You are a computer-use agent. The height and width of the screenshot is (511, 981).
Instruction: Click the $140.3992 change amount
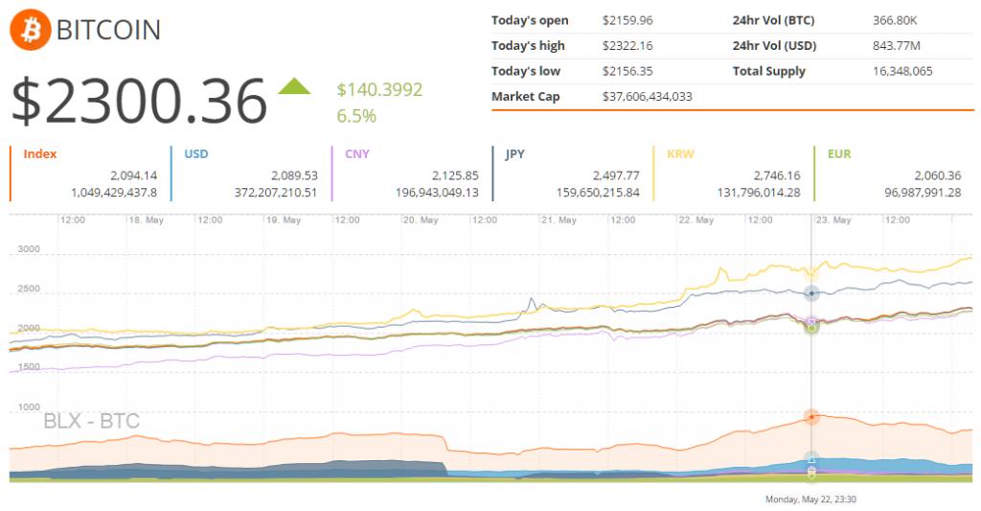(379, 89)
